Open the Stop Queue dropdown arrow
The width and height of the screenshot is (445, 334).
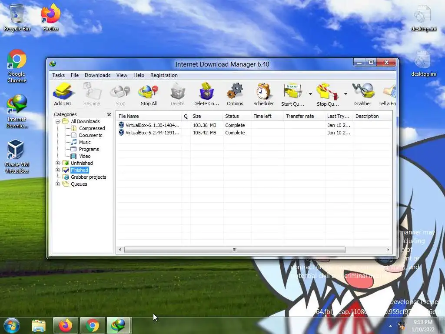[x=345, y=94]
